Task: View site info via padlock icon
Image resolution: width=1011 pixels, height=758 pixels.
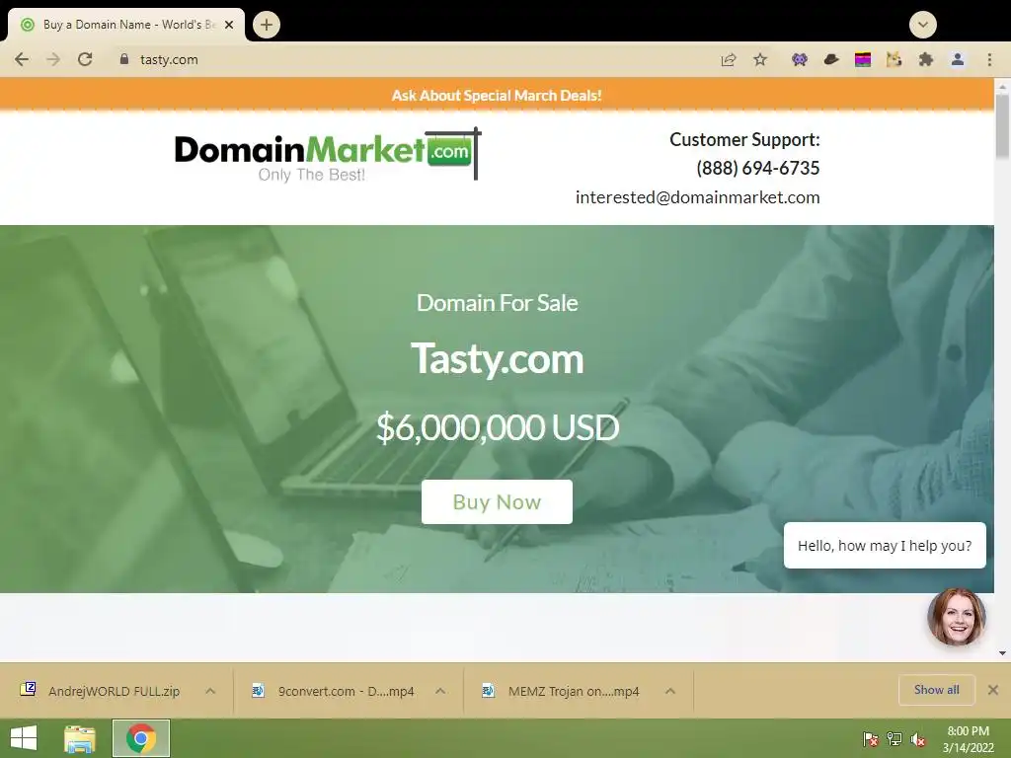Action: (x=123, y=58)
